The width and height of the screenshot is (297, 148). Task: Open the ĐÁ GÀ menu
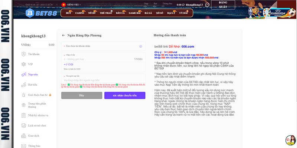[148, 13]
